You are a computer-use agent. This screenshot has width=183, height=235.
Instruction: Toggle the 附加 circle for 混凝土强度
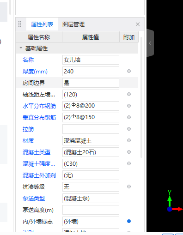pyautogui.click(x=129, y=163)
